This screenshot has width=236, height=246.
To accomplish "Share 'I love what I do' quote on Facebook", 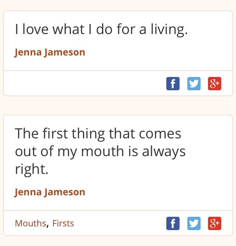I will pyautogui.click(x=173, y=84).
